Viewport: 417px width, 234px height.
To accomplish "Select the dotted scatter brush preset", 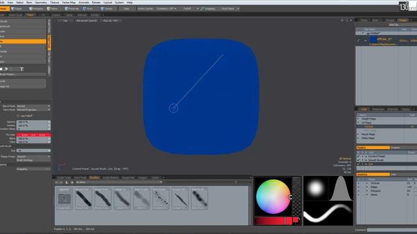I will 161,198.
